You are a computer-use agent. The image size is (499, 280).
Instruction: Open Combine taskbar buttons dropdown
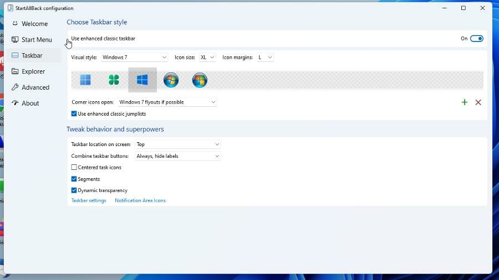[x=177, y=156]
